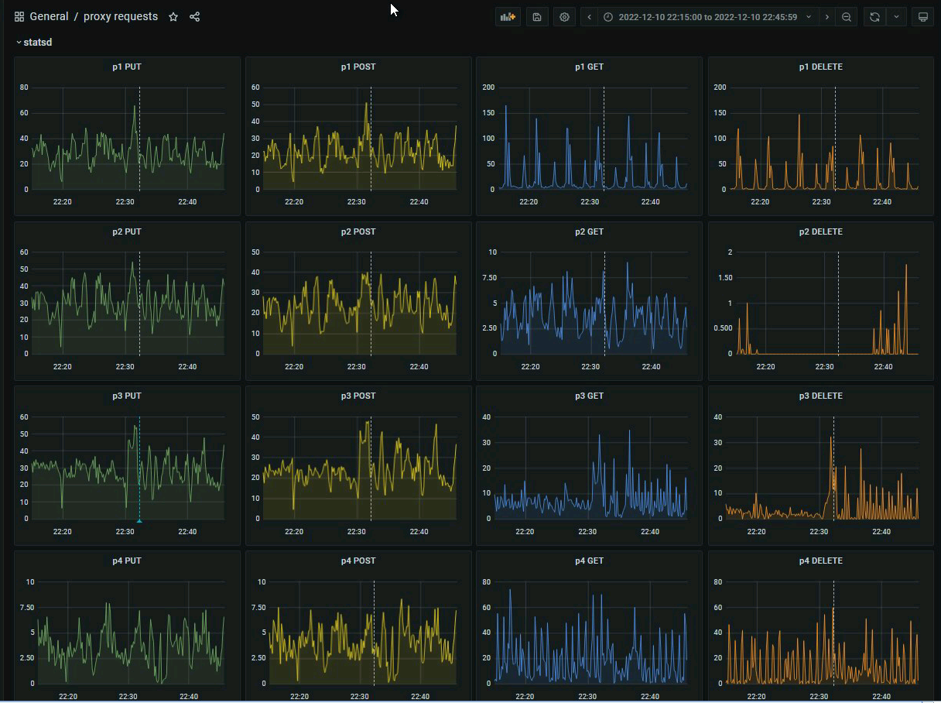
Task: Open p1 DELETE panel title menu
Action: coord(821,67)
